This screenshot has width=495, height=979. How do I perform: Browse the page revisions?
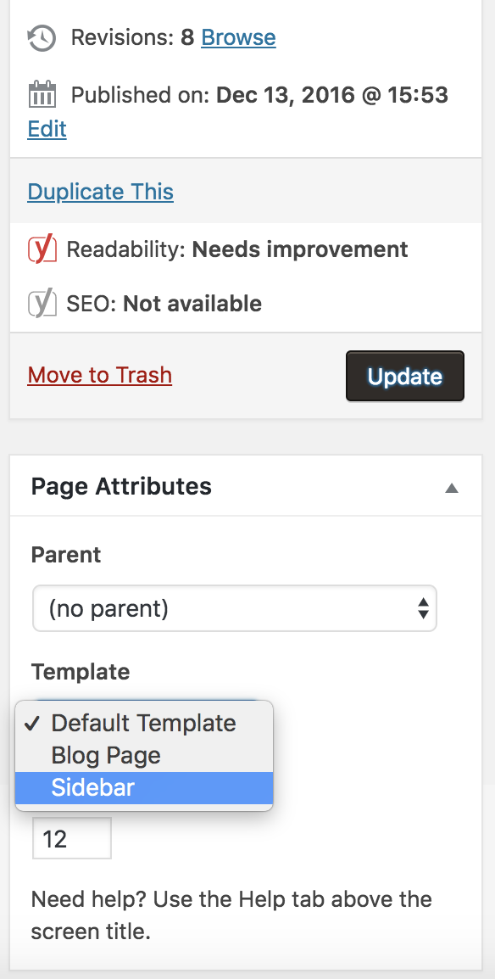(238, 37)
